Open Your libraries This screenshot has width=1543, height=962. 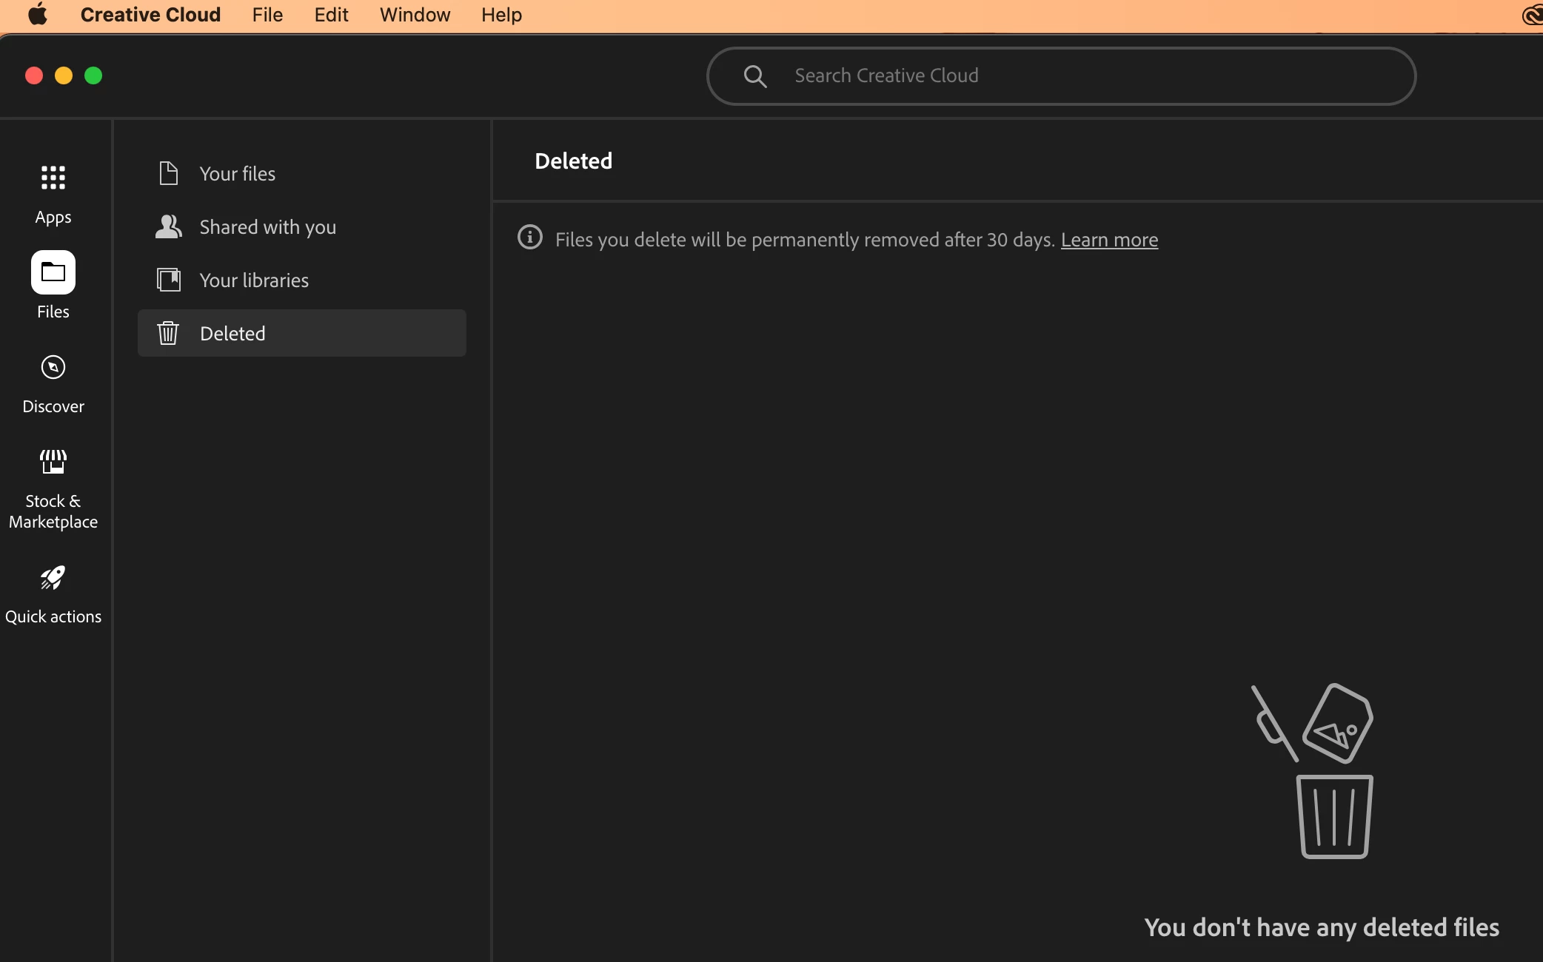tap(254, 280)
